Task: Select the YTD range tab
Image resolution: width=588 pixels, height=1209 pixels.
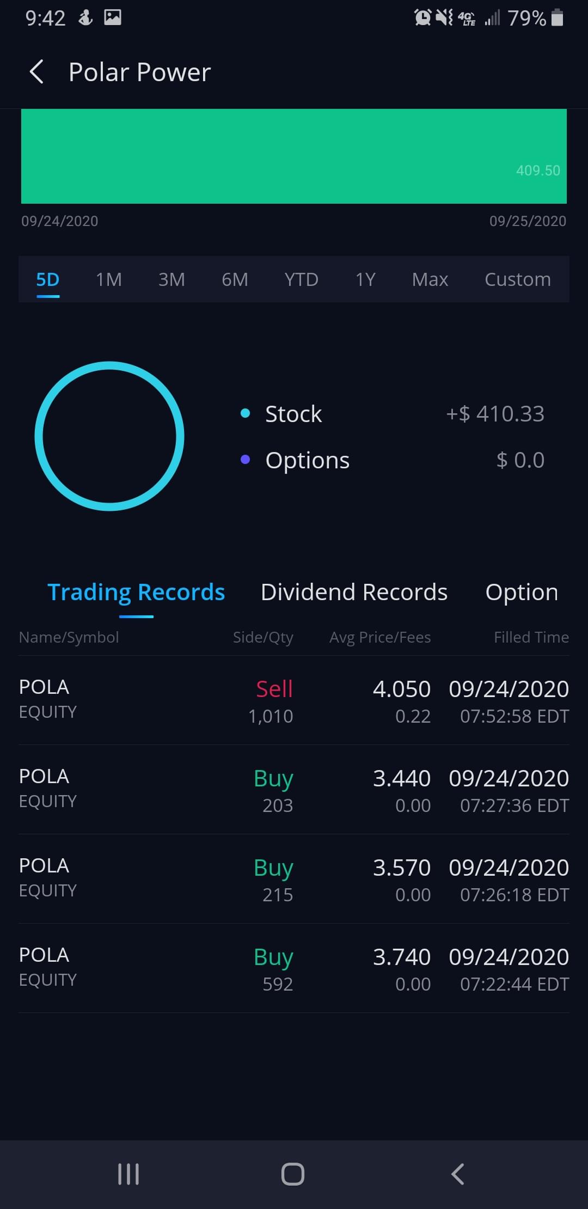Action: tap(301, 279)
